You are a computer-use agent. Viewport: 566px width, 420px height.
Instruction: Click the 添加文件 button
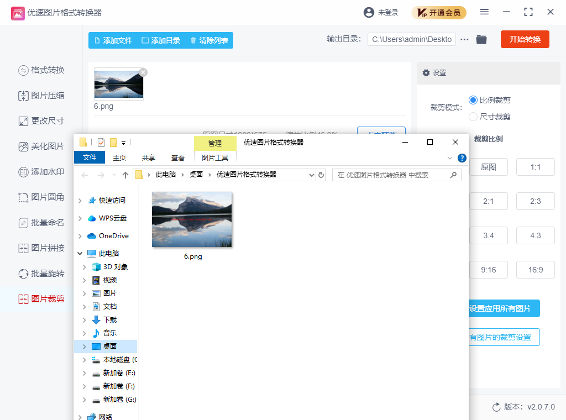click(x=113, y=40)
